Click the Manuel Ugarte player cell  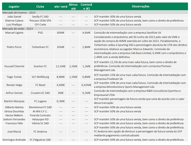15,32
